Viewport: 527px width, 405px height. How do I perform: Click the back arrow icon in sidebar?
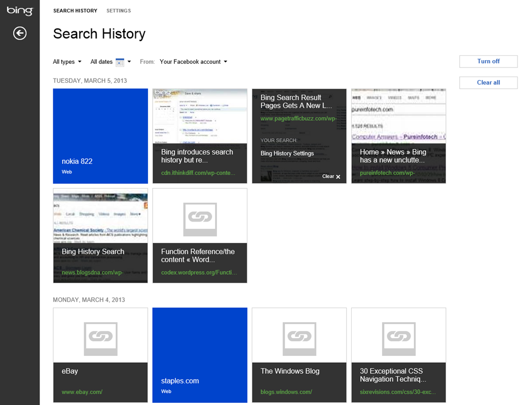[x=20, y=33]
